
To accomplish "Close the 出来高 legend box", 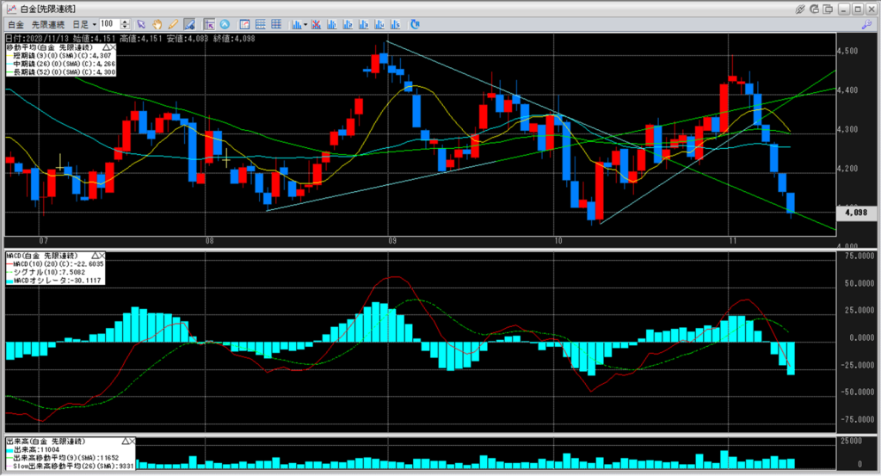I will pyautogui.click(x=132, y=442).
